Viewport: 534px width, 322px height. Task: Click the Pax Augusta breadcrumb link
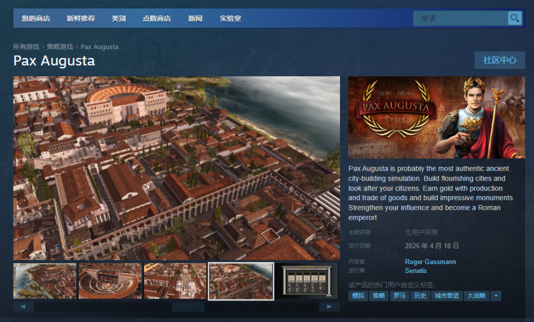pos(100,46)
